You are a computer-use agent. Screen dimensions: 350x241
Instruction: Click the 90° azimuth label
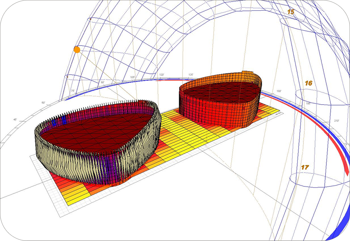pos(103,82)
